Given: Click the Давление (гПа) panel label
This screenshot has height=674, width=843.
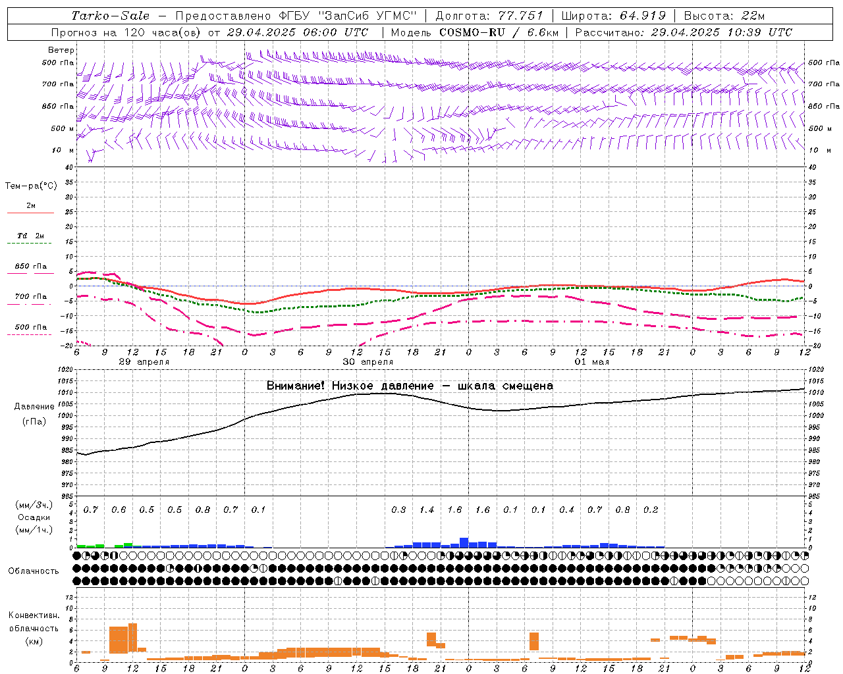Looking at the screenshot, I should 33,414.
